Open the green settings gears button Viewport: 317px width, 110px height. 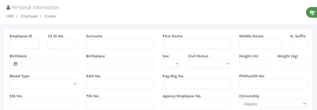312,13
